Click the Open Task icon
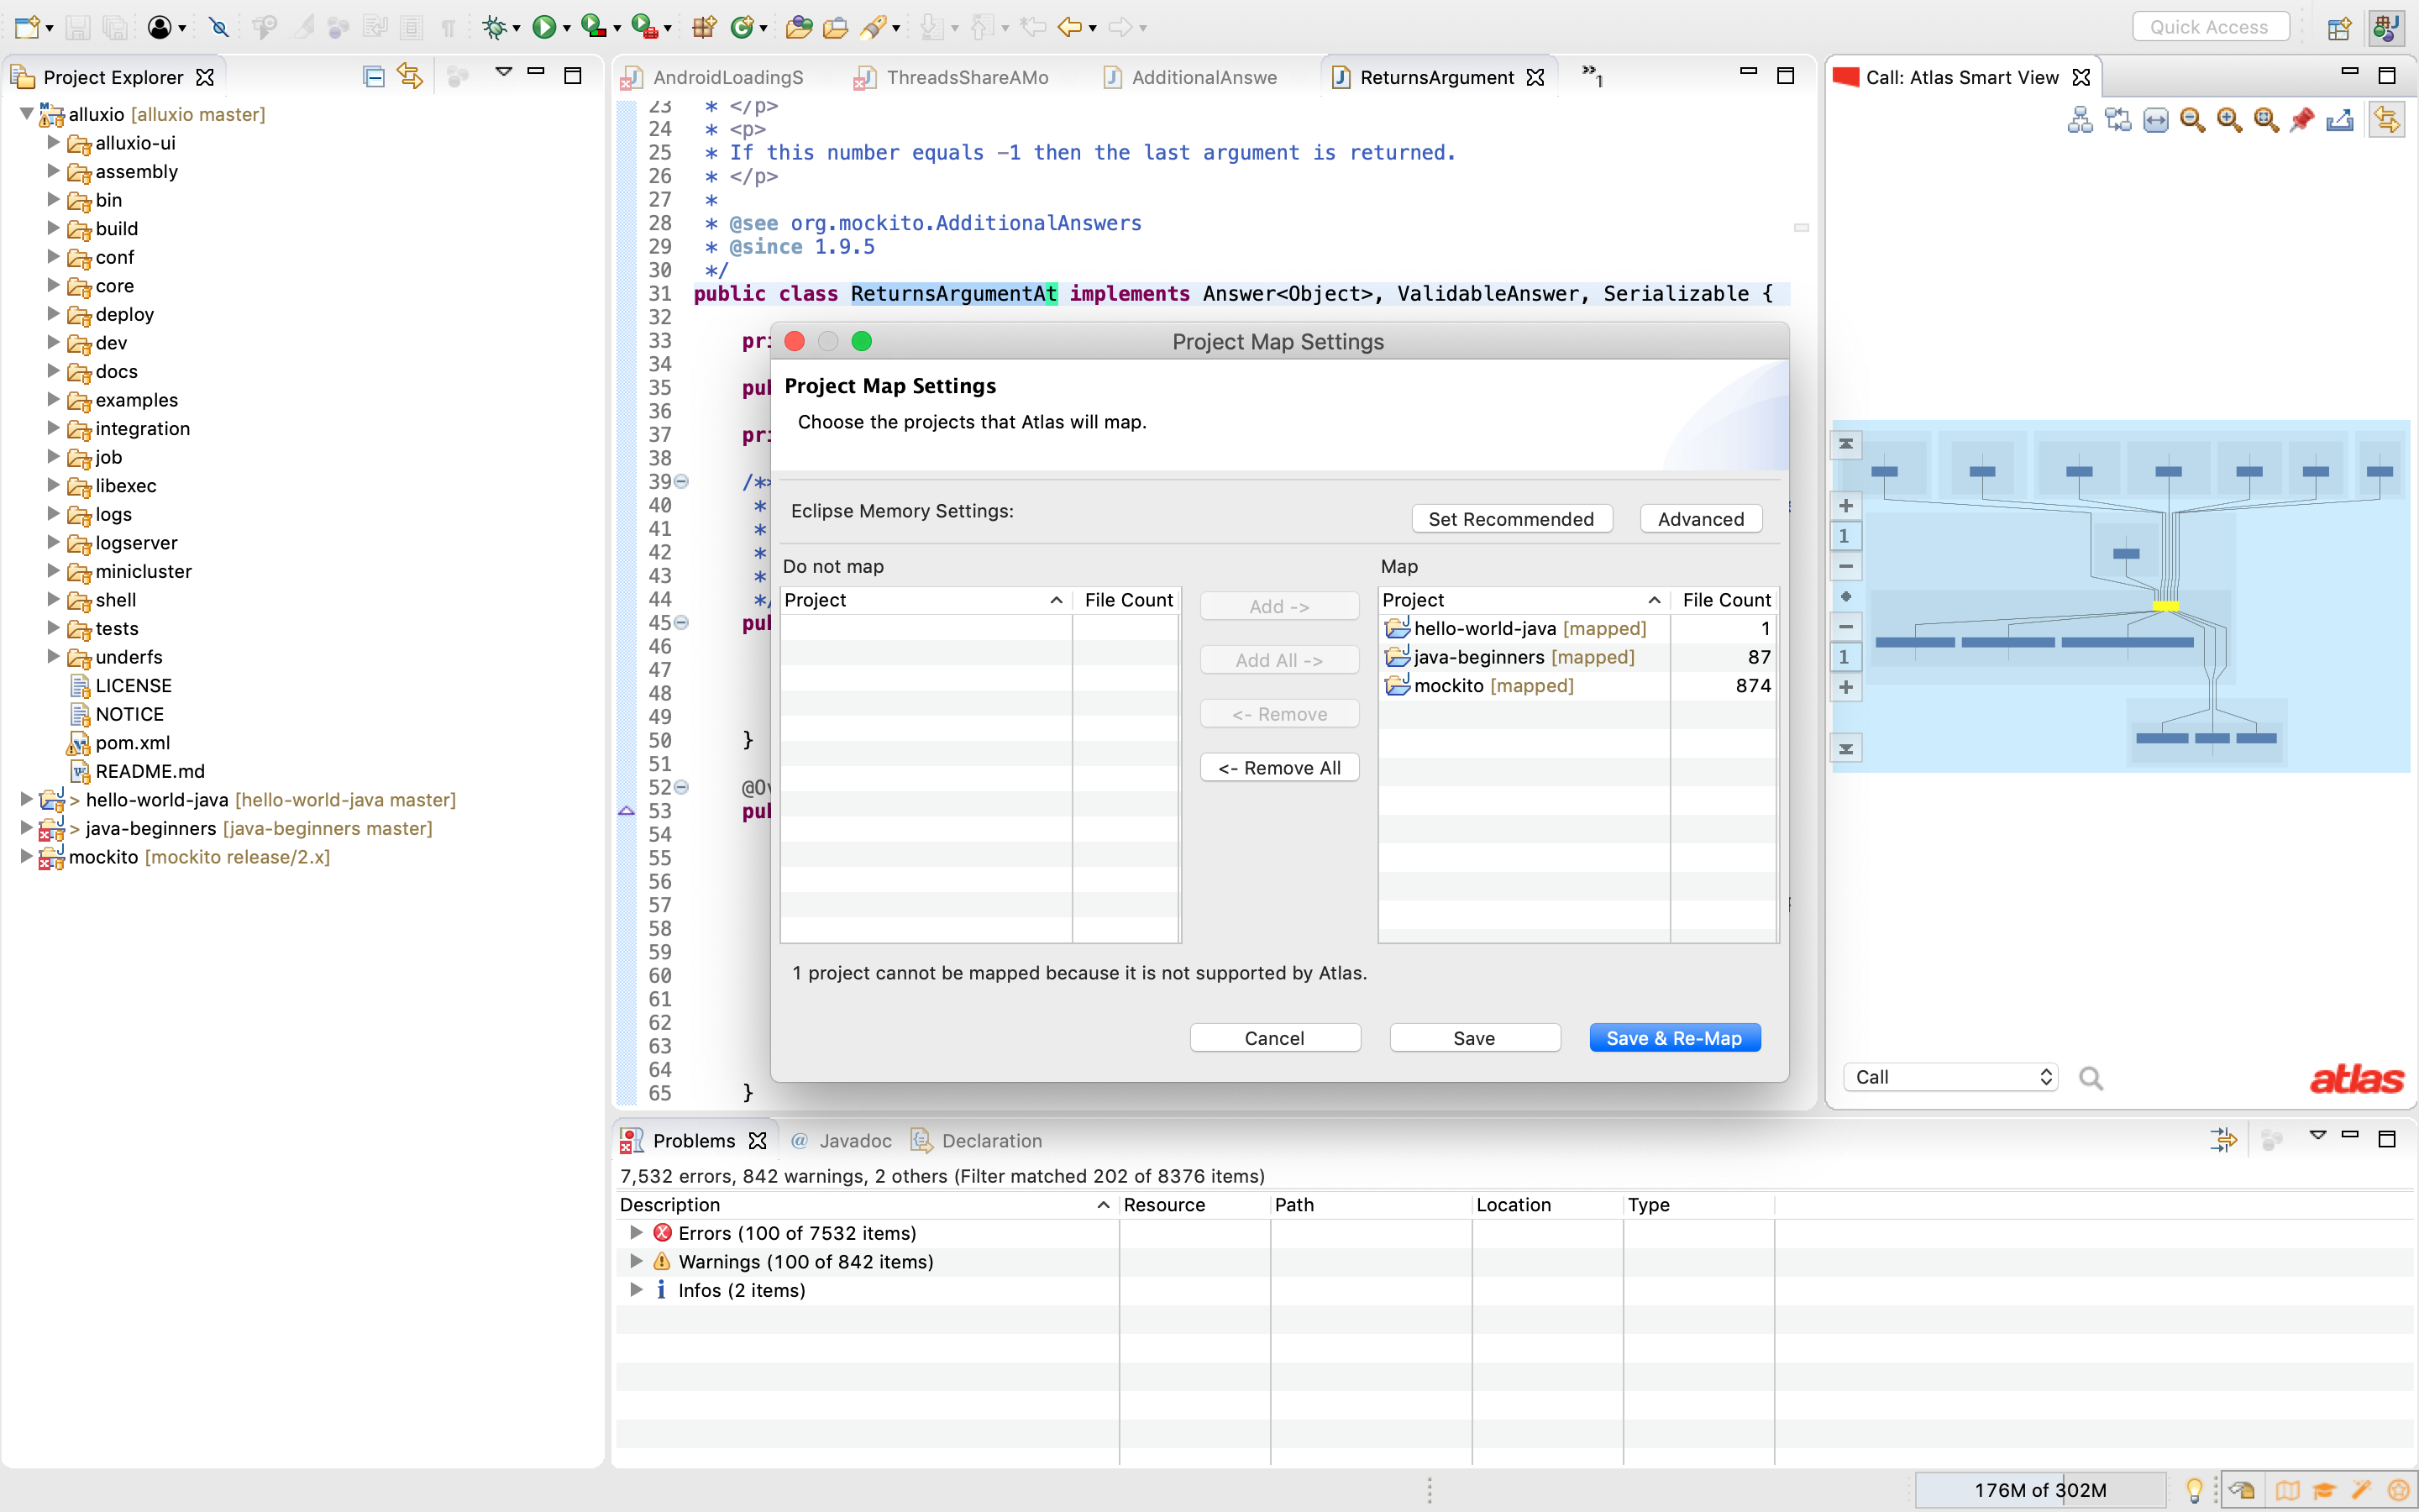Image resolution: width=2419 pixels, height=1512 pixels. pos(835,27)
